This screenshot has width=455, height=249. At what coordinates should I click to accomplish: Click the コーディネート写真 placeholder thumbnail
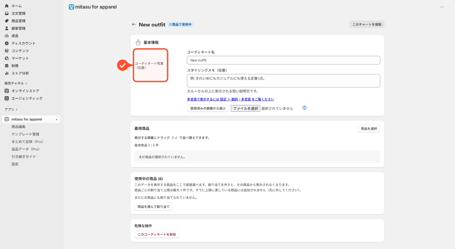(x=151, y=65)
